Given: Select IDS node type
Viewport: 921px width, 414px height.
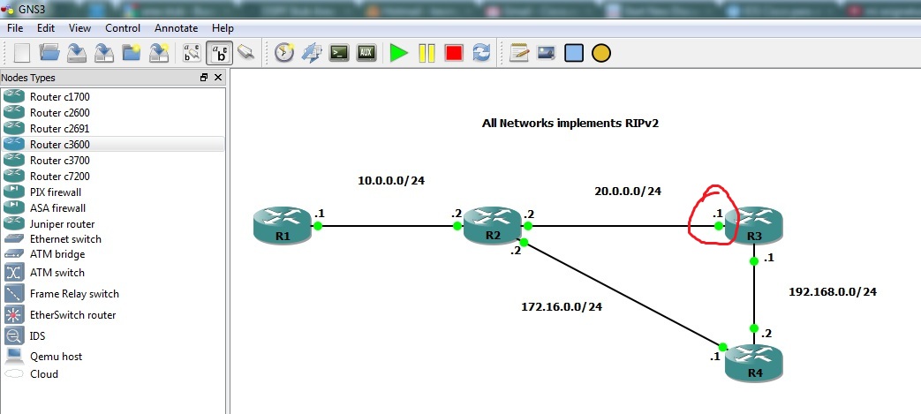Looking at the screenshot, I should [x=113, y=336].
